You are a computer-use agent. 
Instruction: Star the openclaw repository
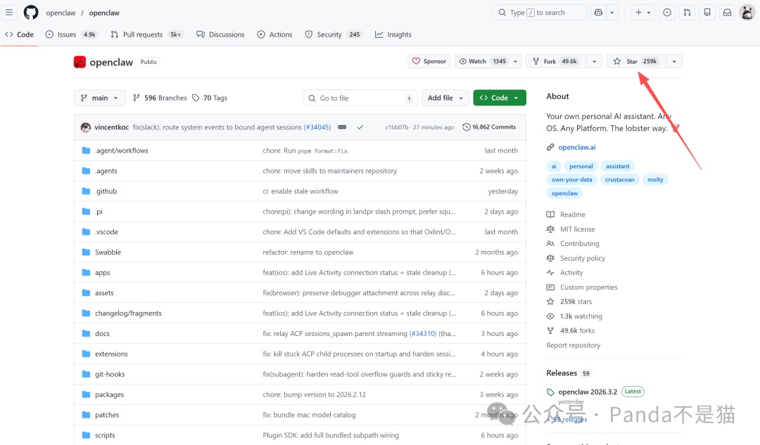(x=636, y=61)
